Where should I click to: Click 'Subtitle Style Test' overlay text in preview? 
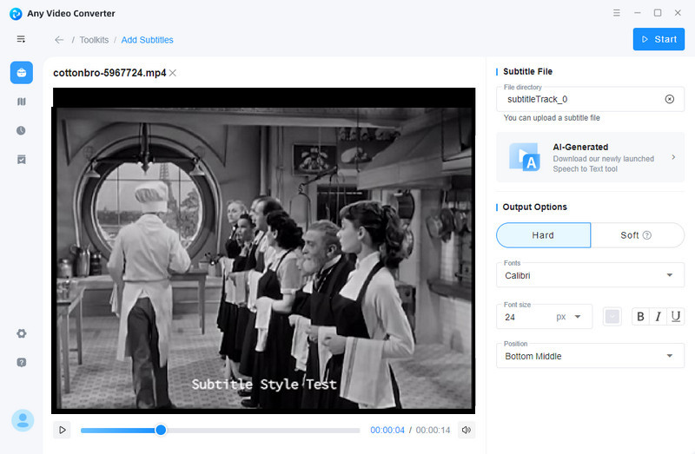[x=264, y=384]
